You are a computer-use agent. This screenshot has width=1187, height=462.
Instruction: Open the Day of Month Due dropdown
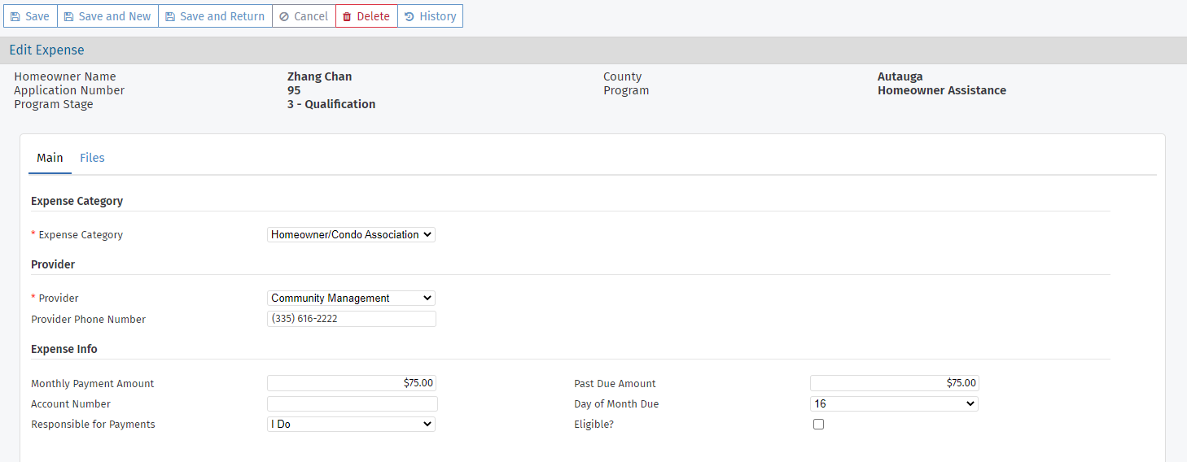point(894,404)
